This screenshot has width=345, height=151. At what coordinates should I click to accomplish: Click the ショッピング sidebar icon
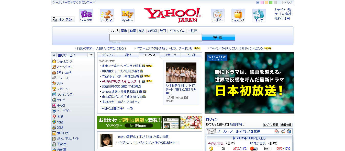click(54, 61)
